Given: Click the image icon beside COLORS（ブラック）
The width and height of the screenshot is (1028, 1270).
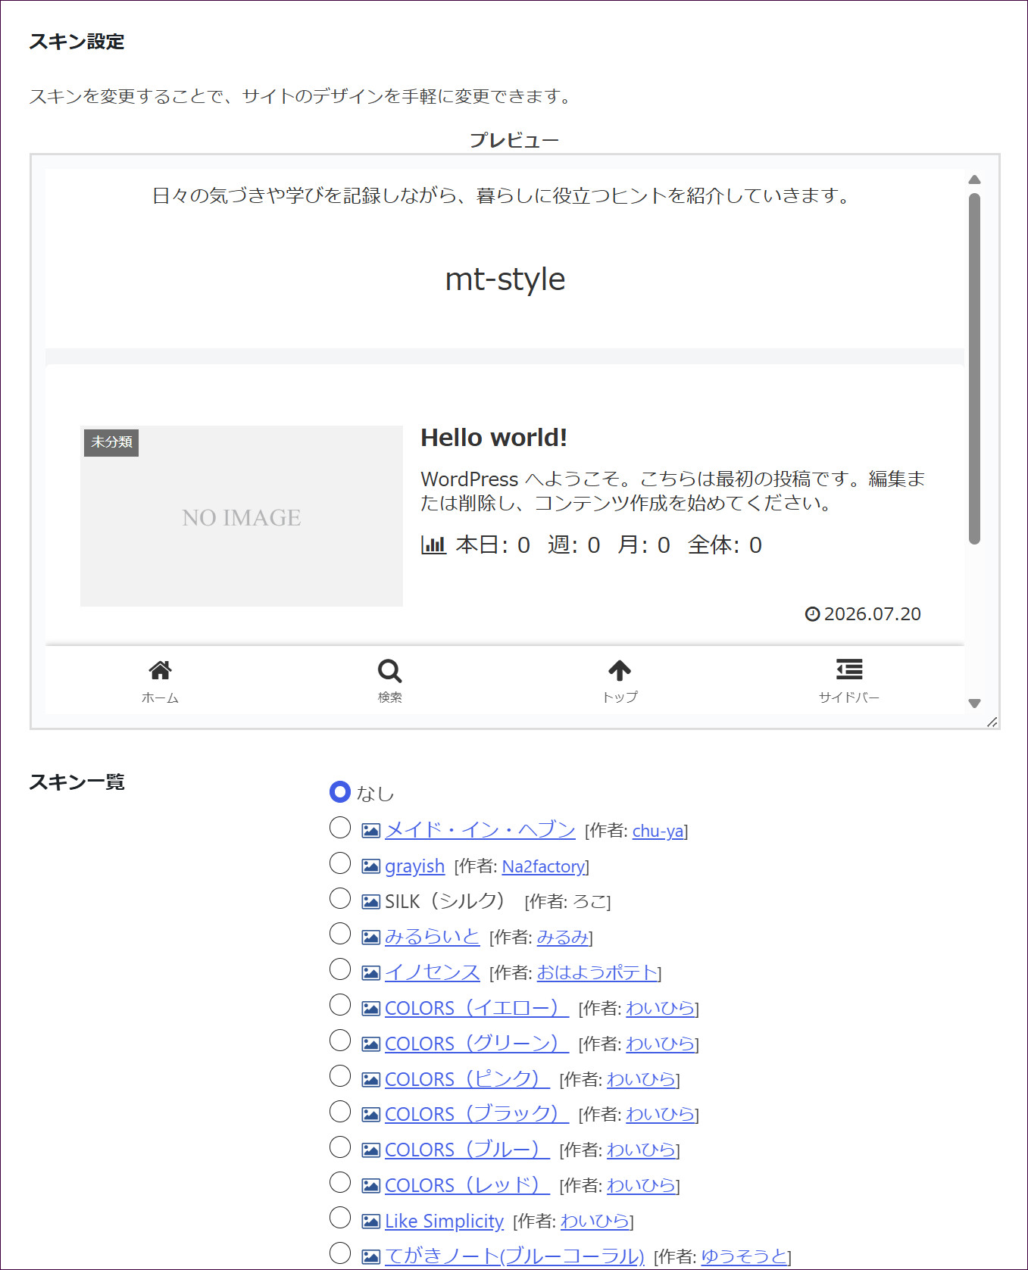Looking at the screenshot, I should pos(370,1115).
